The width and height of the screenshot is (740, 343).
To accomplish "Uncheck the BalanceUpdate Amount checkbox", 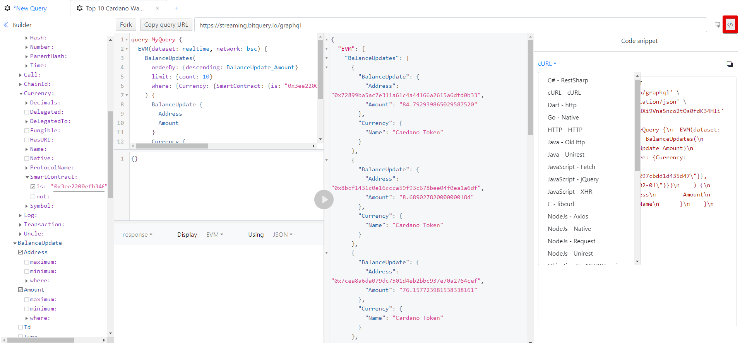I will [x=21, y=290].
